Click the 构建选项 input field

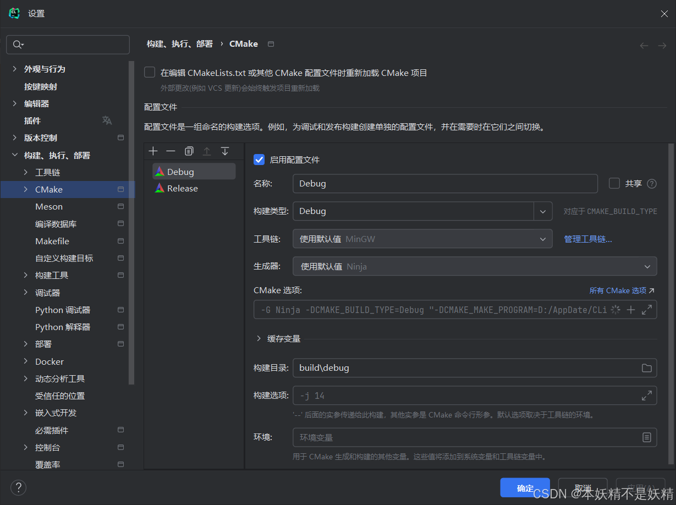(475, 396)
